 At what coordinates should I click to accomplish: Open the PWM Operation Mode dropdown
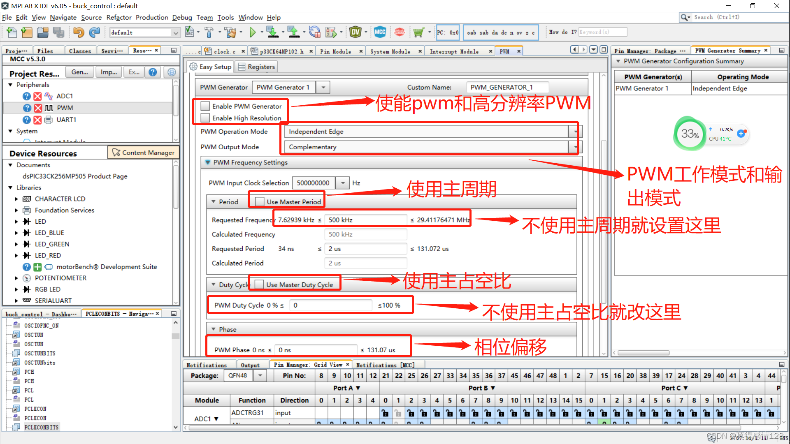click(575, 132)
